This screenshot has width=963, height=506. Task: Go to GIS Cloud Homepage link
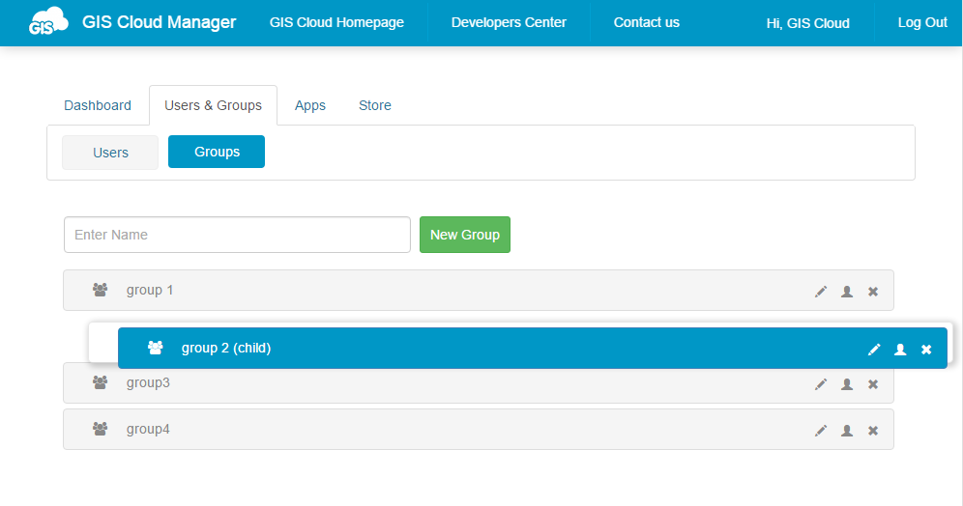click(336, 23)
